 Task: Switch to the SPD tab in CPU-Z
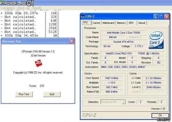tap(131, 23)
